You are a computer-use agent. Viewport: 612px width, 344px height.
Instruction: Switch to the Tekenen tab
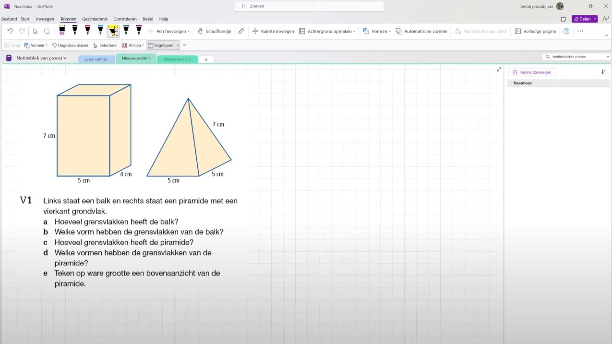[68, 19]
